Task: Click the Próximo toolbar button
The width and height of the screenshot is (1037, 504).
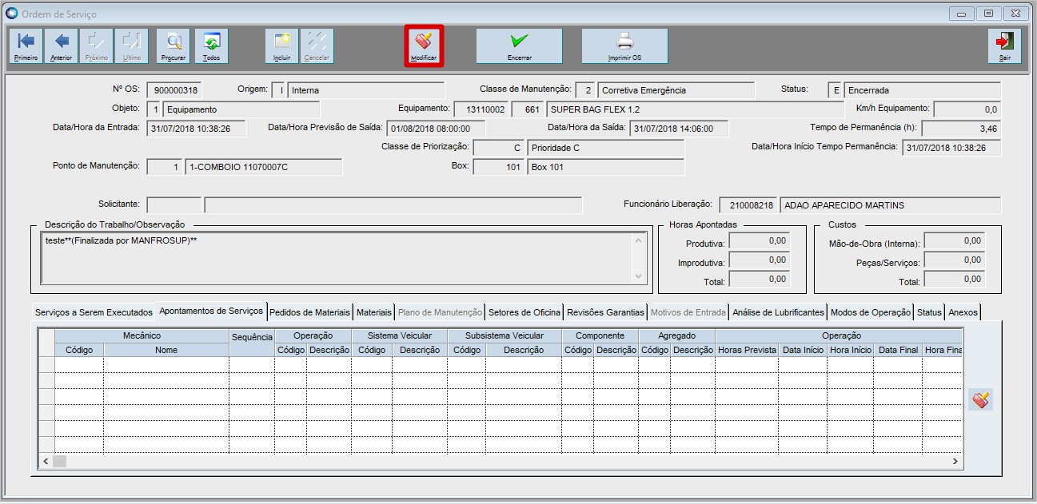Action: click(96, 46)
